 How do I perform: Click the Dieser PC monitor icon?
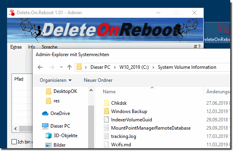[x=45, y=126]
